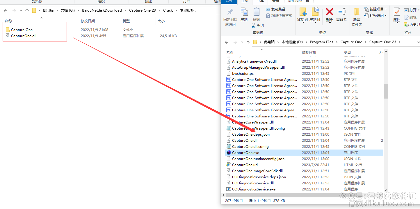Viewport: 420px width, 209px height.
Task: Click 专业版补丁 breadcrumb segment
Action: click(x=188, y=10)
